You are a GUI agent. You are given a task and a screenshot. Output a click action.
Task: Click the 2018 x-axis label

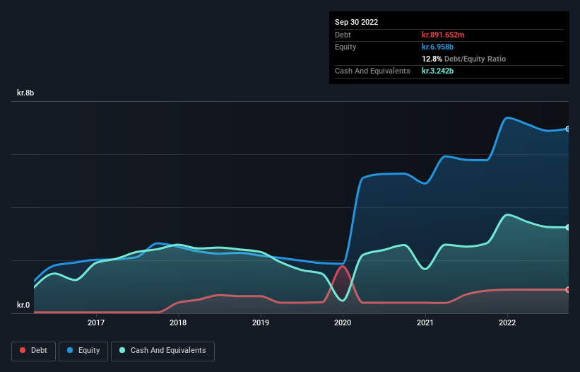178,322
